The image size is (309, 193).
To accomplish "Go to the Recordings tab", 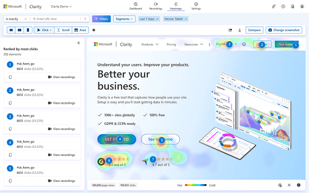I will [156, 6].
